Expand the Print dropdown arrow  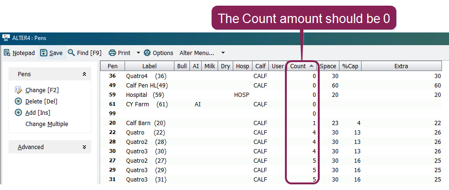(138, 53)
